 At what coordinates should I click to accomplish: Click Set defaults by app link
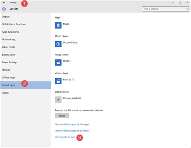65,137
